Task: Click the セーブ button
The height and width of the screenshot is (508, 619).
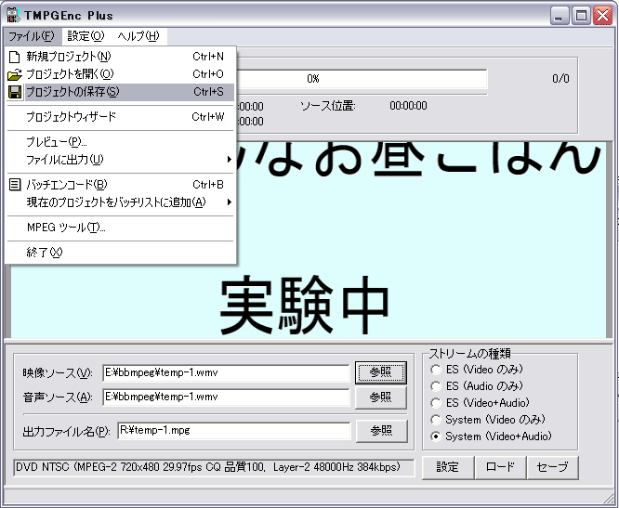Action: (x=553, y=468)
